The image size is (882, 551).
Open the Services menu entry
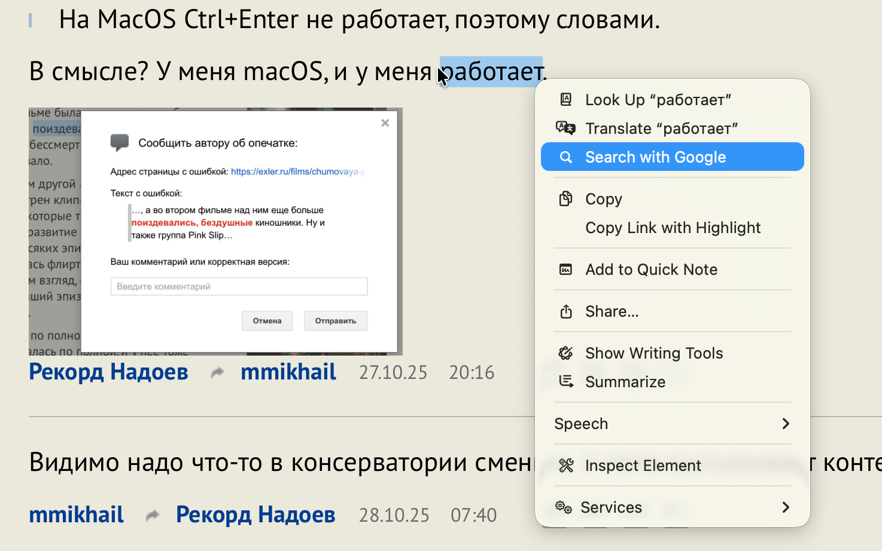(x=611, y=507)
